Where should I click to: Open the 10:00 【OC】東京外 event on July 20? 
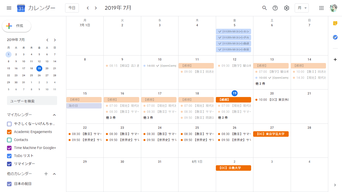click(271, 100)
